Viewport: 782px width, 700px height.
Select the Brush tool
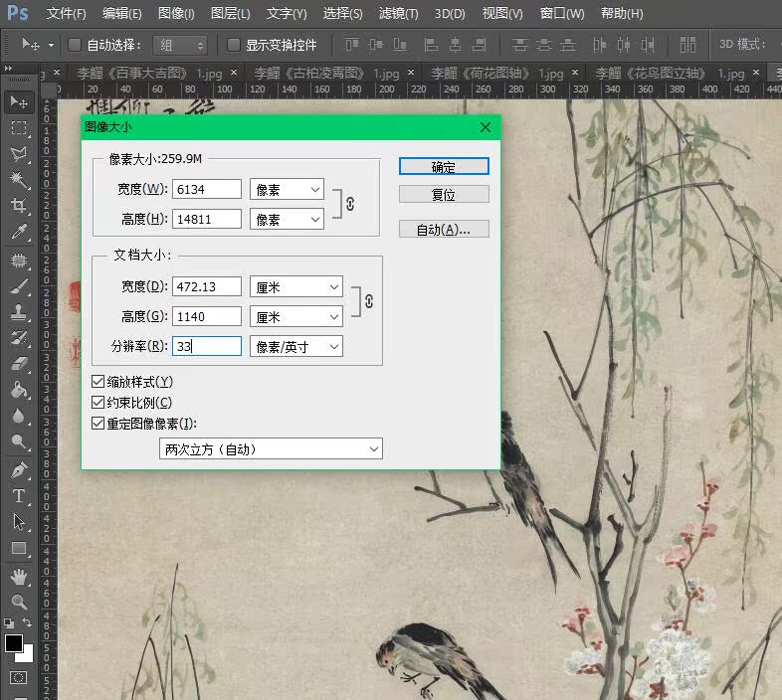pyautogui.click(x=19, y=286)
